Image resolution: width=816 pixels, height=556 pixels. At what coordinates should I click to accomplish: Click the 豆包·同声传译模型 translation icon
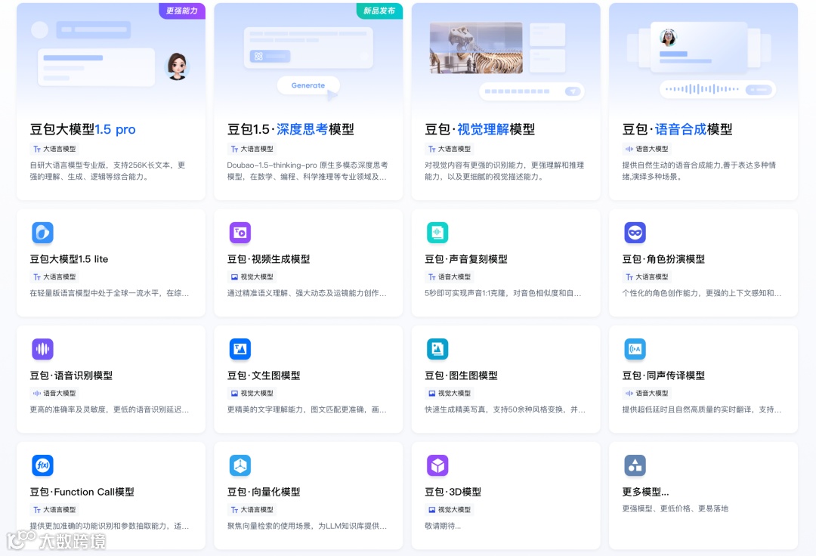pos(635,349)
